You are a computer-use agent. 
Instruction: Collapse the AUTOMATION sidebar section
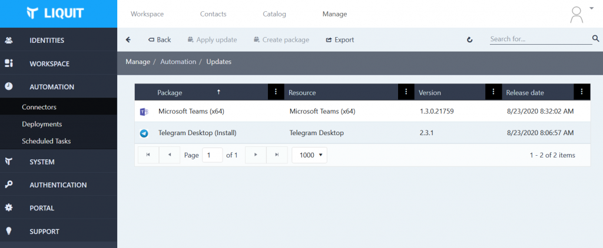coord(58,86)
